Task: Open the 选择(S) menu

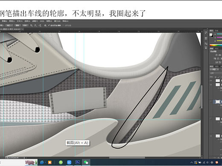Action: coord(27,21)
